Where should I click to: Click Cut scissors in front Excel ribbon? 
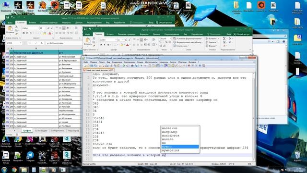pos(94,38)
